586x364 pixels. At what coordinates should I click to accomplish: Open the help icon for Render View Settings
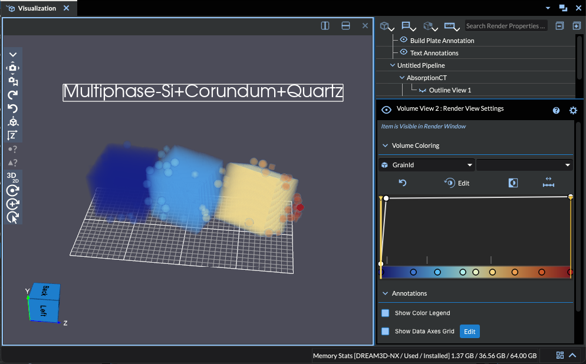tap(556, 110)
